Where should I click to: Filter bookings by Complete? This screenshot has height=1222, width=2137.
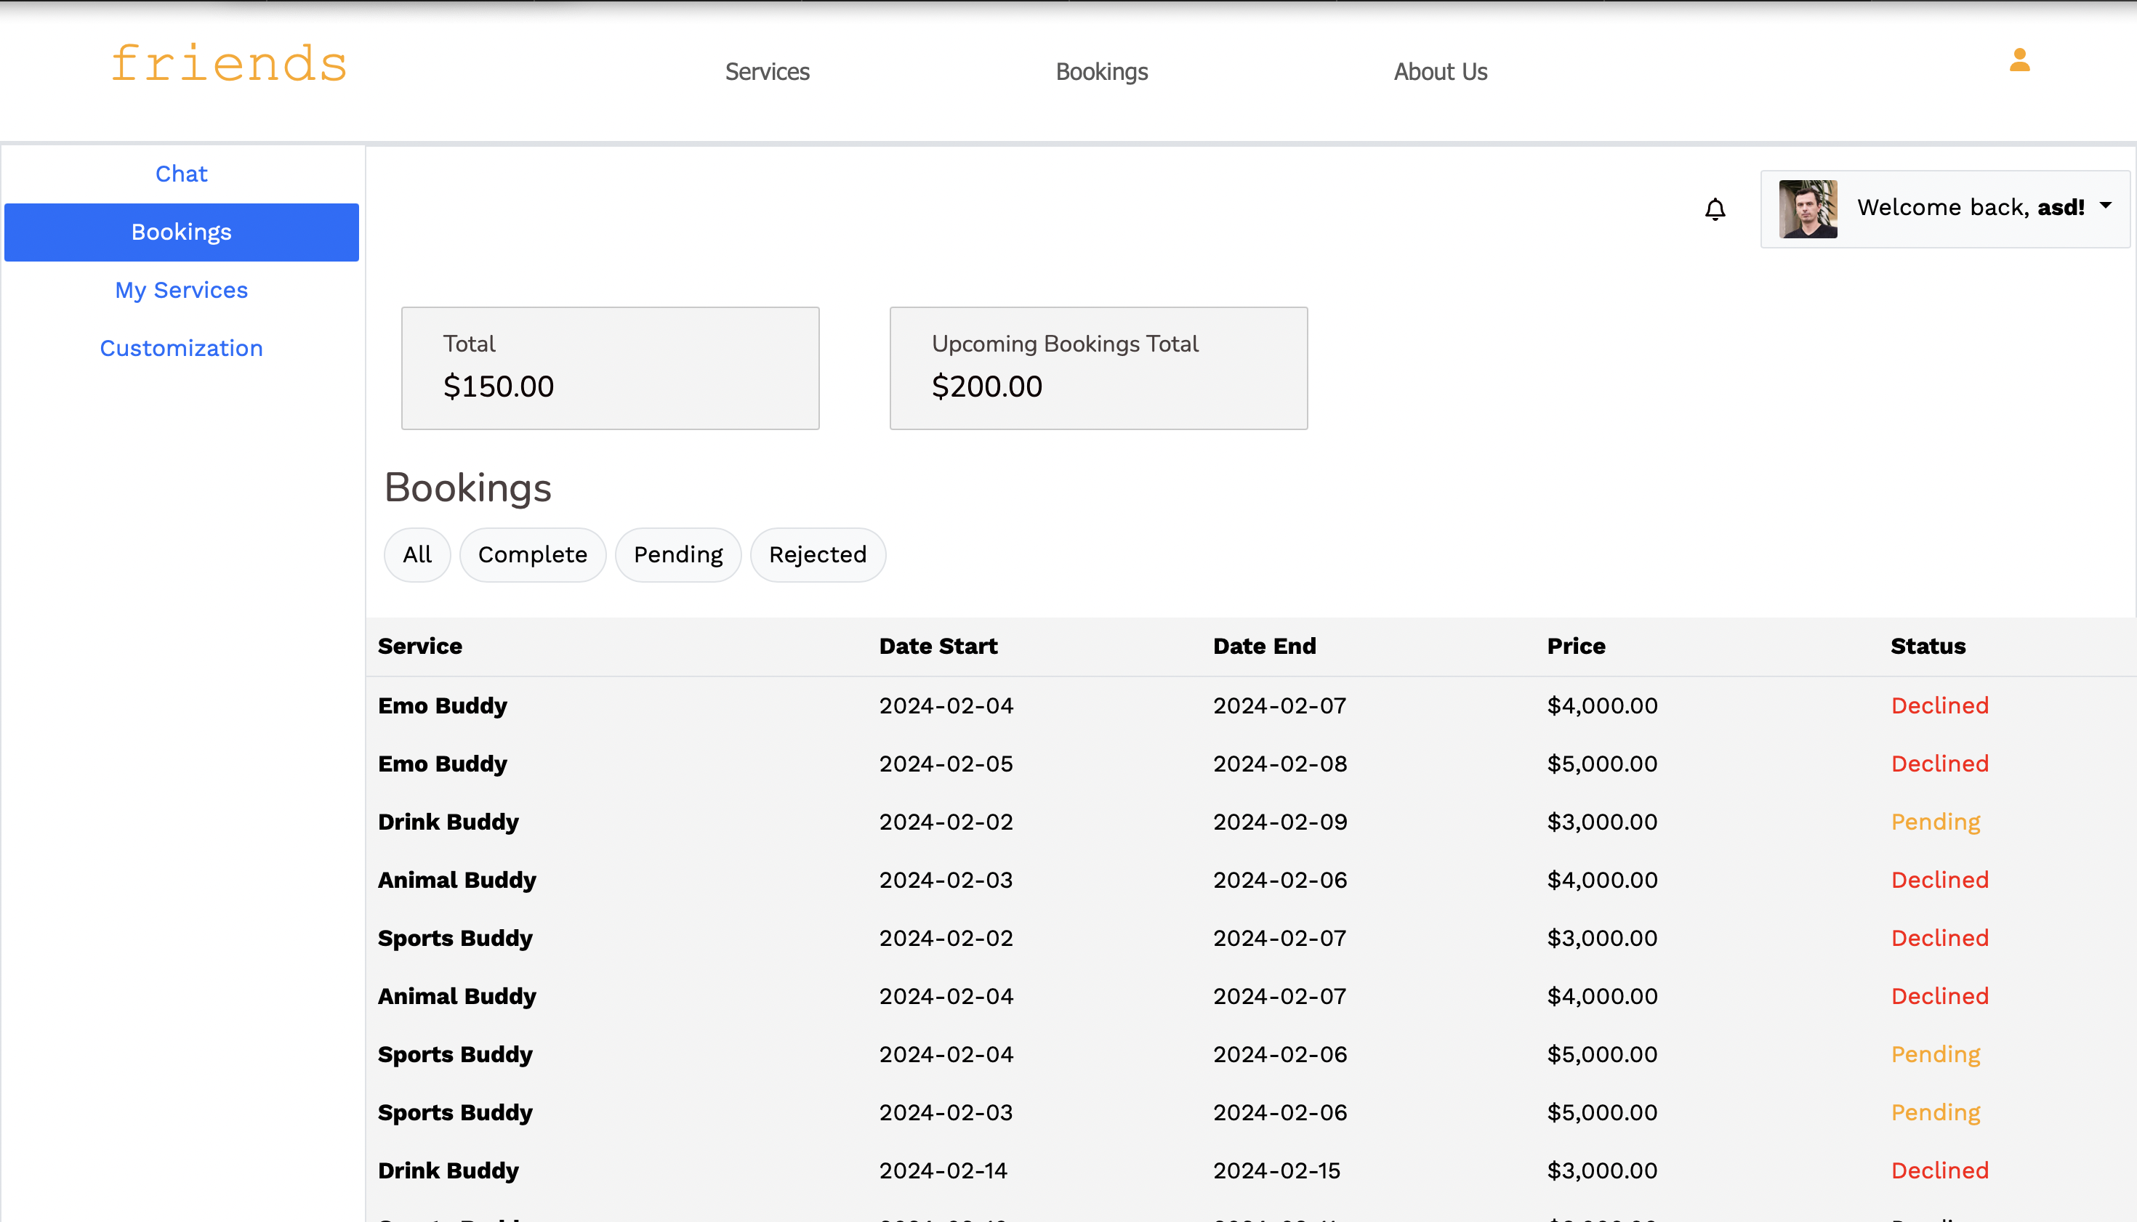pyautogui.click(x=532, y=555)
